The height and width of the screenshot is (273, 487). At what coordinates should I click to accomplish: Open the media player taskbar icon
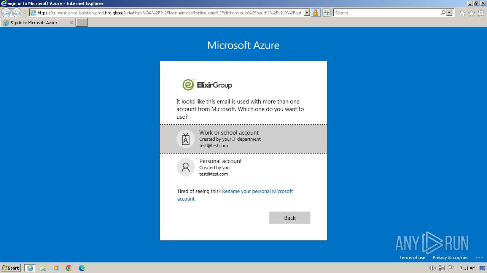click(56, 268)
